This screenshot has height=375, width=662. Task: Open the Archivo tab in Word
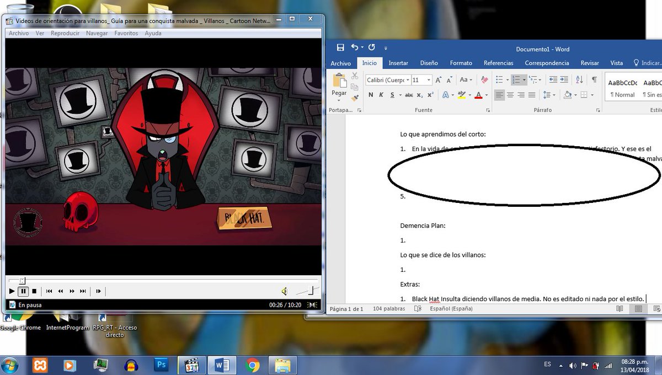pos(341,63)
